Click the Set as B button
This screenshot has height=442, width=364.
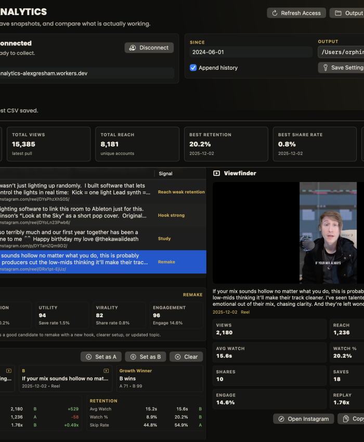pos(146,357)
